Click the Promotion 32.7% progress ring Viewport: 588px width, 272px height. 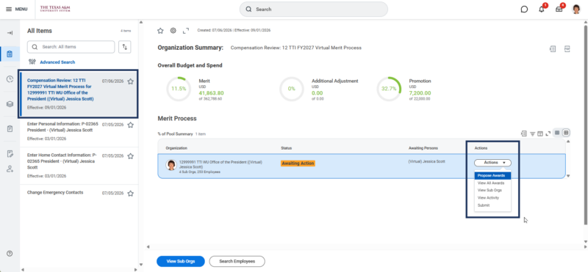(x=389, y=89)
